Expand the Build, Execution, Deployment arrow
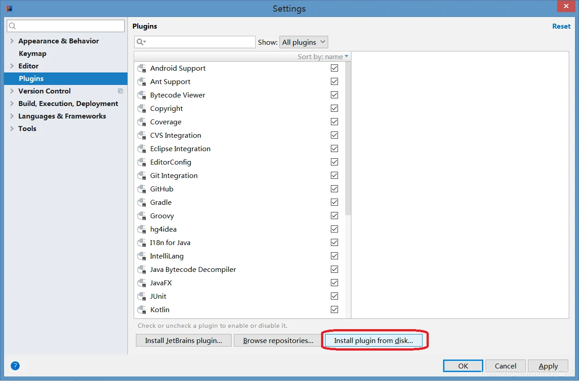This screenshot has height=381, width=579. click(12, 103)
